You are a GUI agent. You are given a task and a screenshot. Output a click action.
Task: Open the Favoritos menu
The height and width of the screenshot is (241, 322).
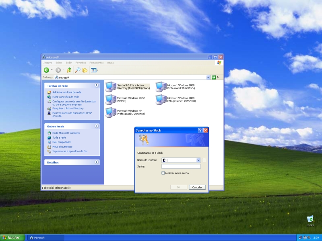pos(80,63)
